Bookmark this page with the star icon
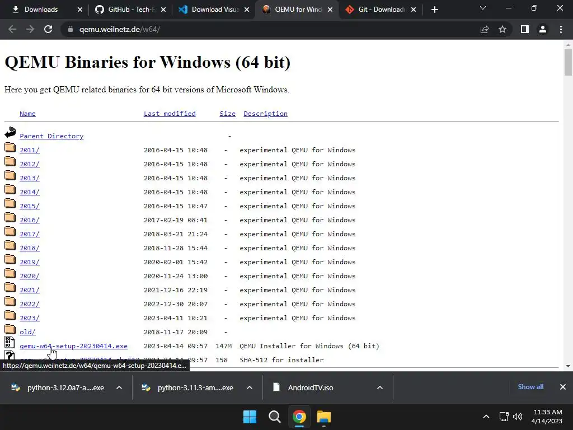 click(502, 29)
